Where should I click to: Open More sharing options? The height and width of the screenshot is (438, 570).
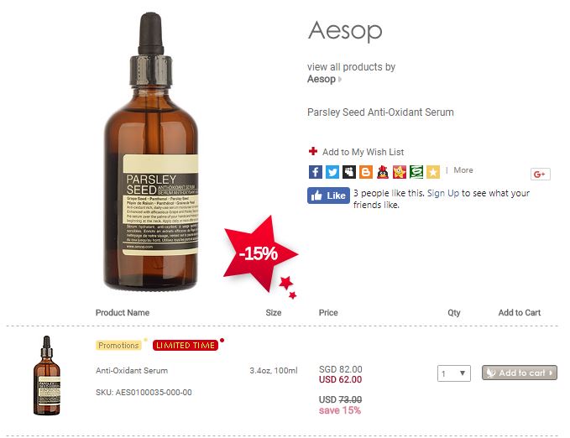463,170
